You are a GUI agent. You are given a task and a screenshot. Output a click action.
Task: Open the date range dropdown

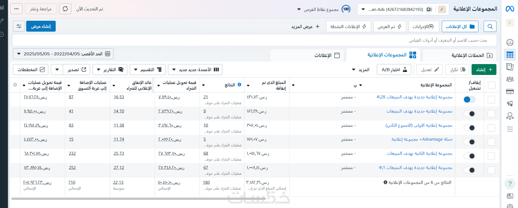(x=63, y=54)
